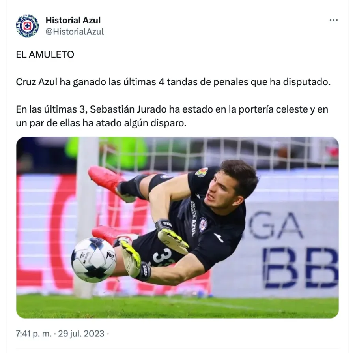The image size is (355, 353).
Task: Click the Voit soccer ball in the photo
Action: point(93,260)
